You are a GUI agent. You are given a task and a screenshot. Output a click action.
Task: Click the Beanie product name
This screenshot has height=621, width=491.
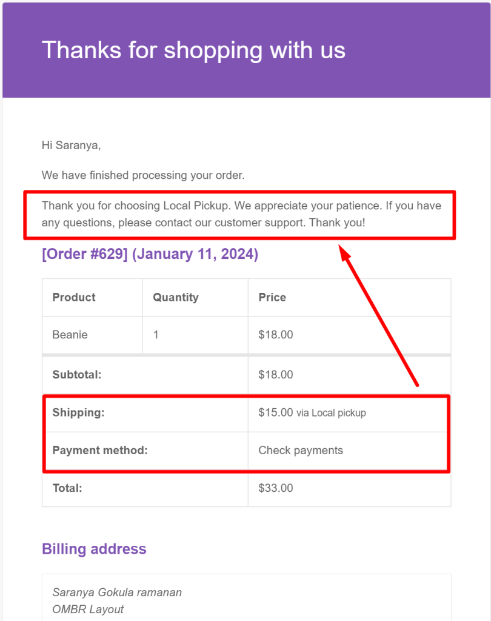[x=70, y=335]
